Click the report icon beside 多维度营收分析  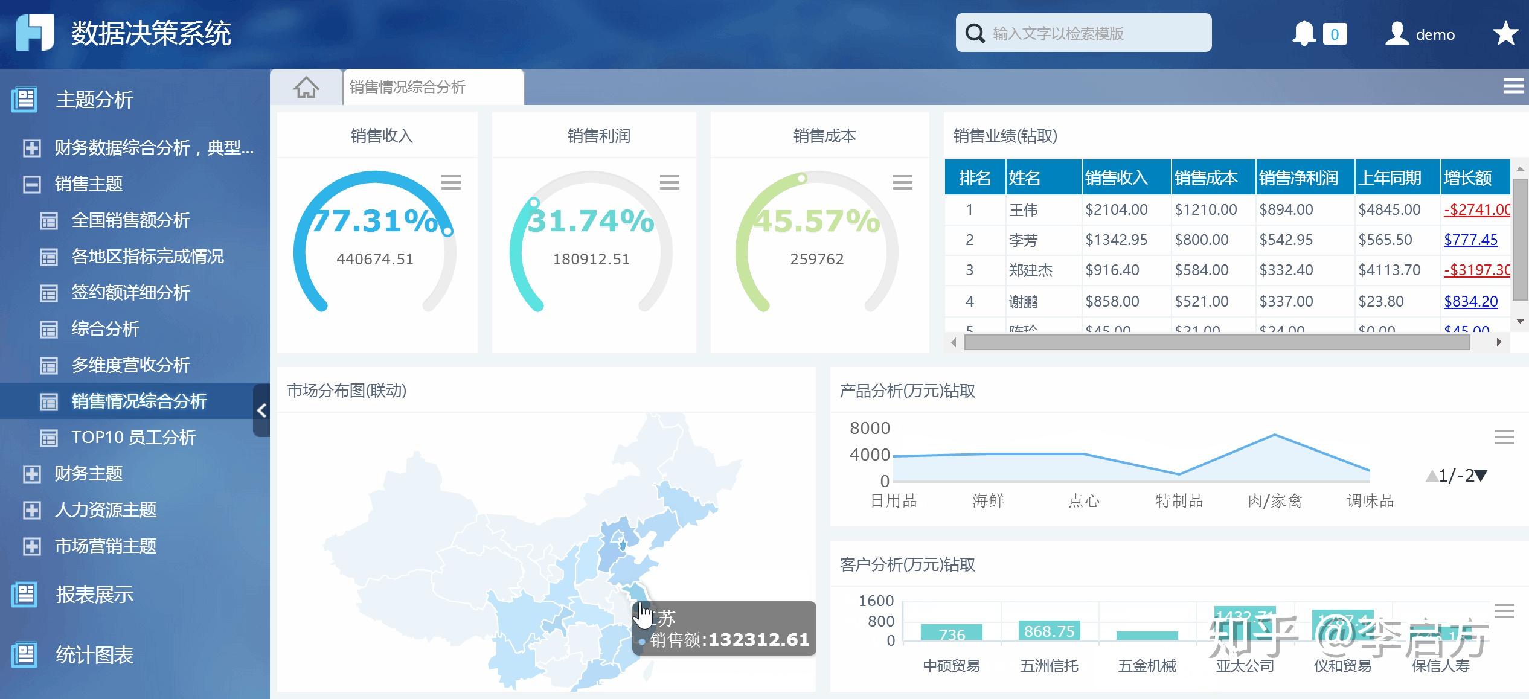(49, 366)
